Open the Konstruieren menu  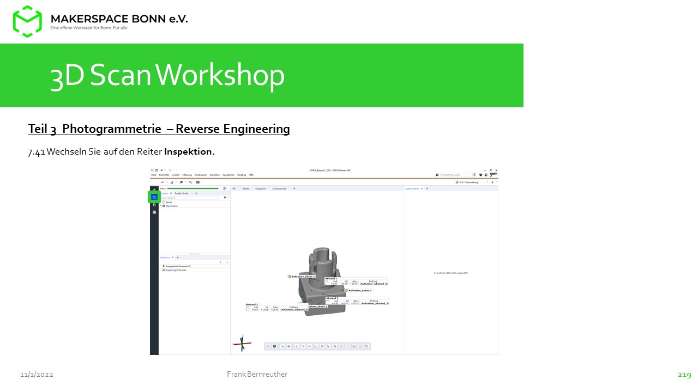coord(201,175)
